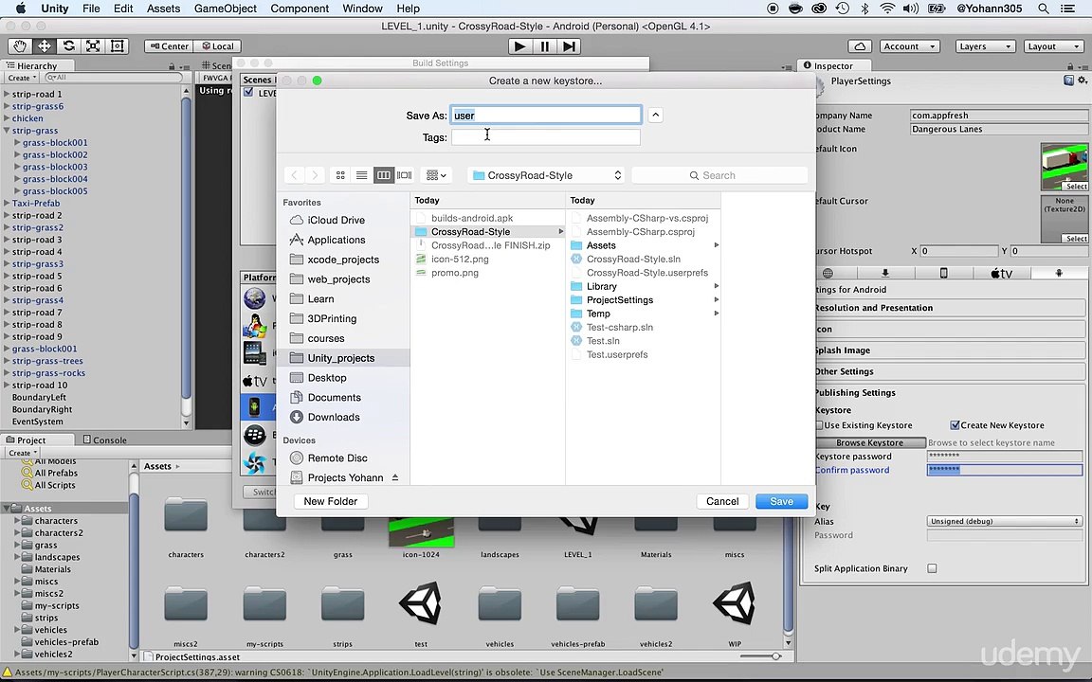
Task: Switch to the Console tab
Action: click(104, 440)
